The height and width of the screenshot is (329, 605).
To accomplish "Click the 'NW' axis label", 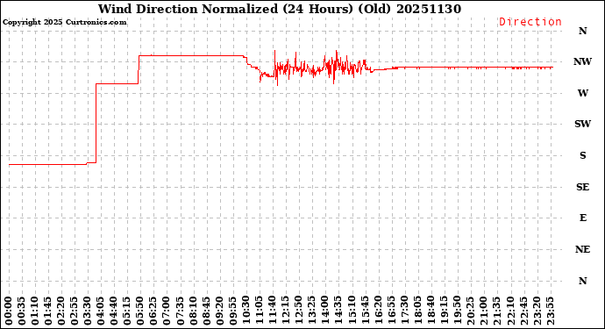I will [582, 61].
